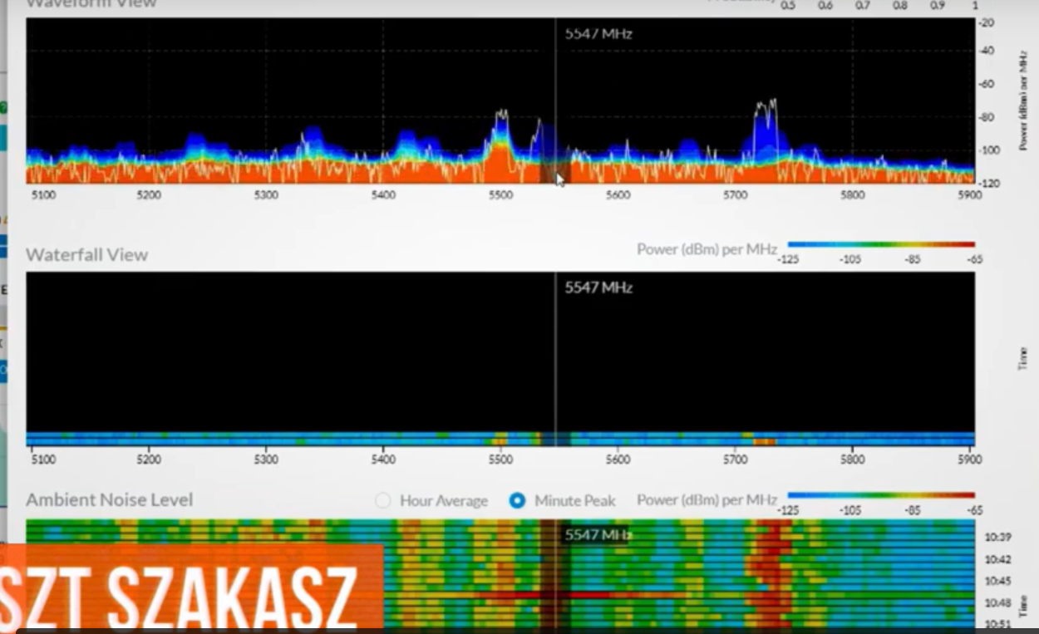Click 5900 on the Waveform frequency axis
The width and height of the screenshot is (1039, 634).
pos(969,195)
